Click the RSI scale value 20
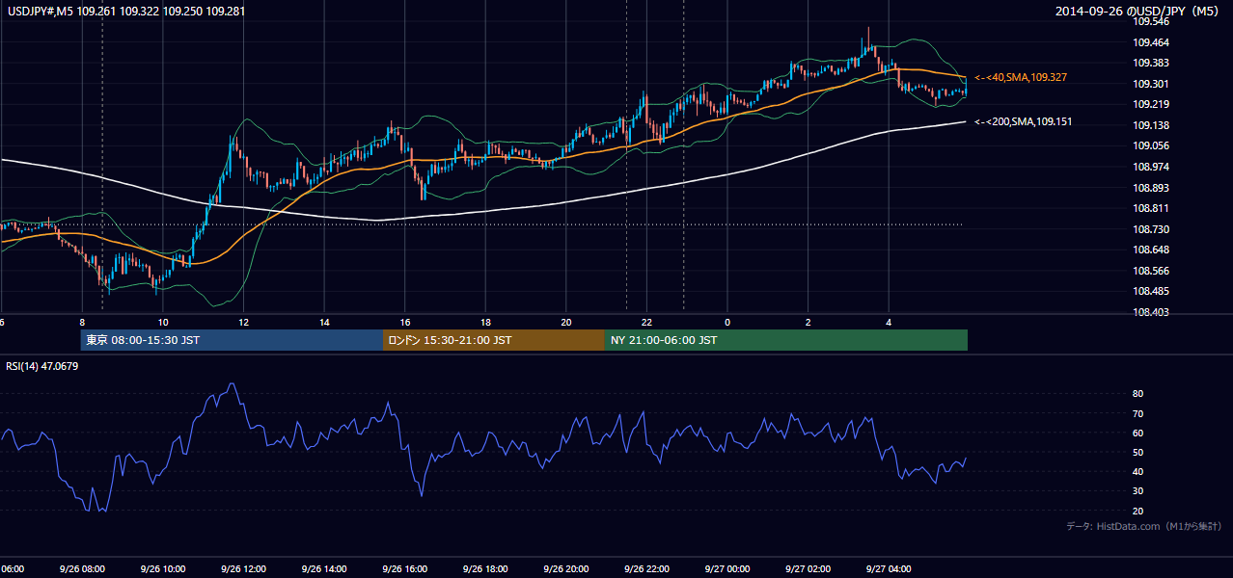The width and height of the screenshot is (1233, 578). [x=1137, y=511]
